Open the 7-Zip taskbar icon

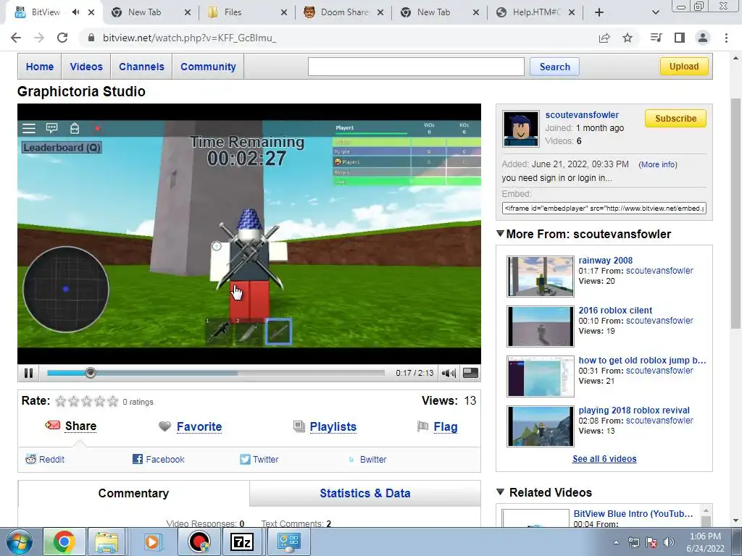[x=242, y=542]
